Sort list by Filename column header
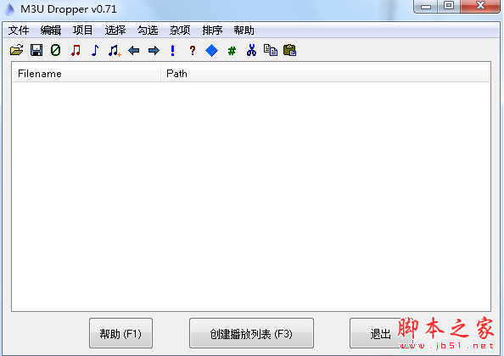Image resolution: width=504 pixels, height=356 pixels. click(87, 74)
